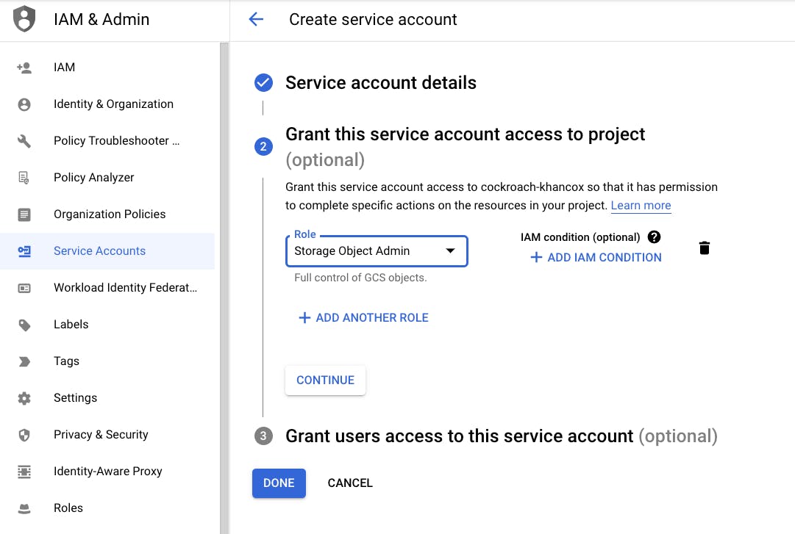Click the CONTINUE button

pyautogui.click(x=325, y=380)
